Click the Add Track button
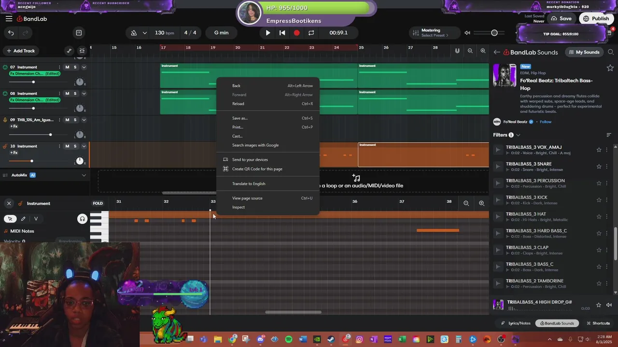The height and width of the screenshot is (347, 618). click(21, 51)
